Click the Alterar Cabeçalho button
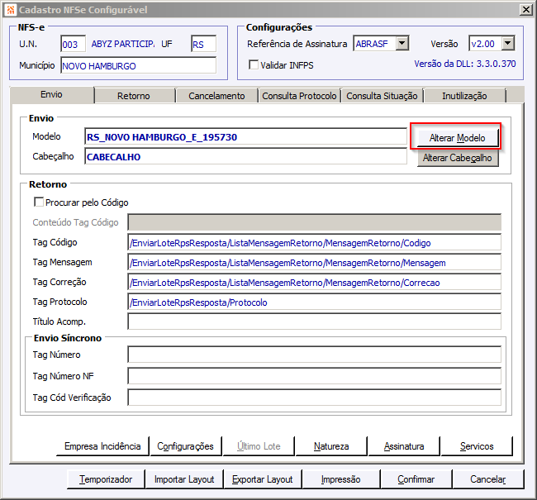The width and height of the screenshot is (537, 500). pos(458,158)
